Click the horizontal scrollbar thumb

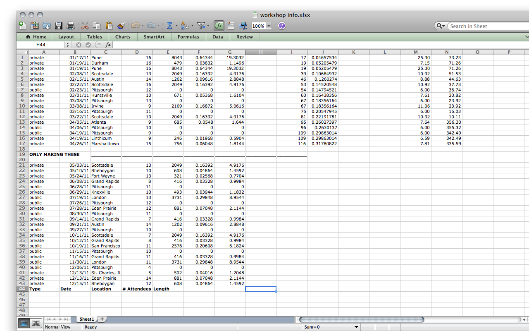coord(362,319)
